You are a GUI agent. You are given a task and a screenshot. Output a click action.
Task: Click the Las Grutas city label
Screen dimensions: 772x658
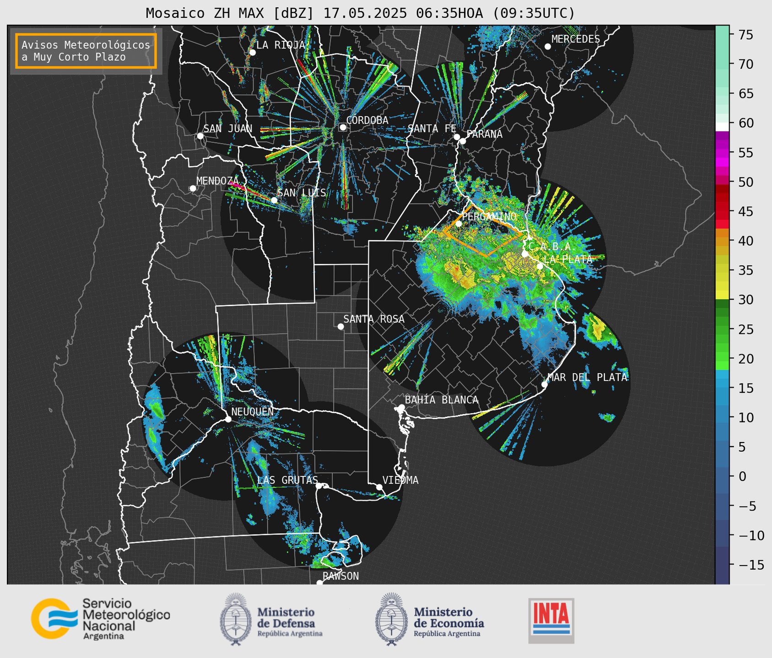coord(287,480)
